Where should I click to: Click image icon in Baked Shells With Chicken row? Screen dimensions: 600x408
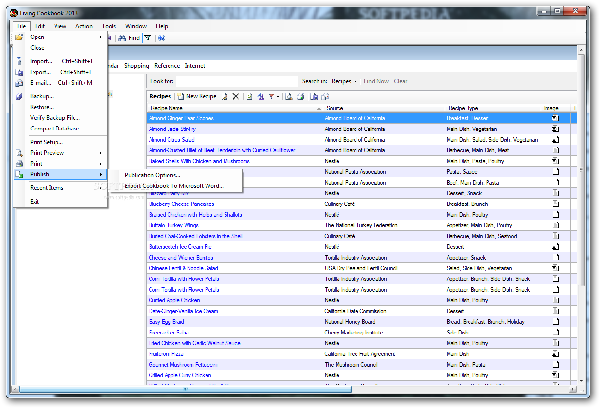coord(555,161)
